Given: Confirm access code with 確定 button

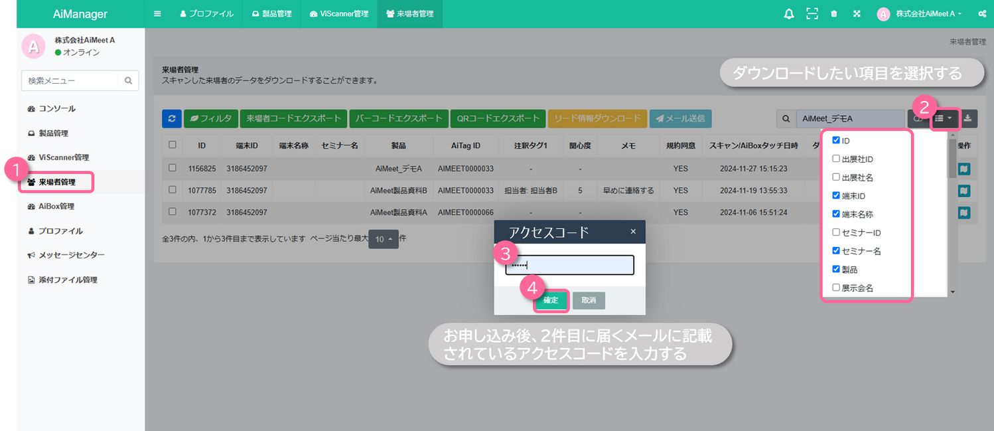Looking at the screenshot, I should [x=551, y=300].
